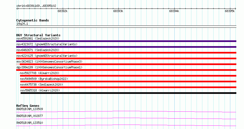Click the DGV Structural Variants track title
The image size is (244, 129).
pyautogui.click(x=38, y=35)
